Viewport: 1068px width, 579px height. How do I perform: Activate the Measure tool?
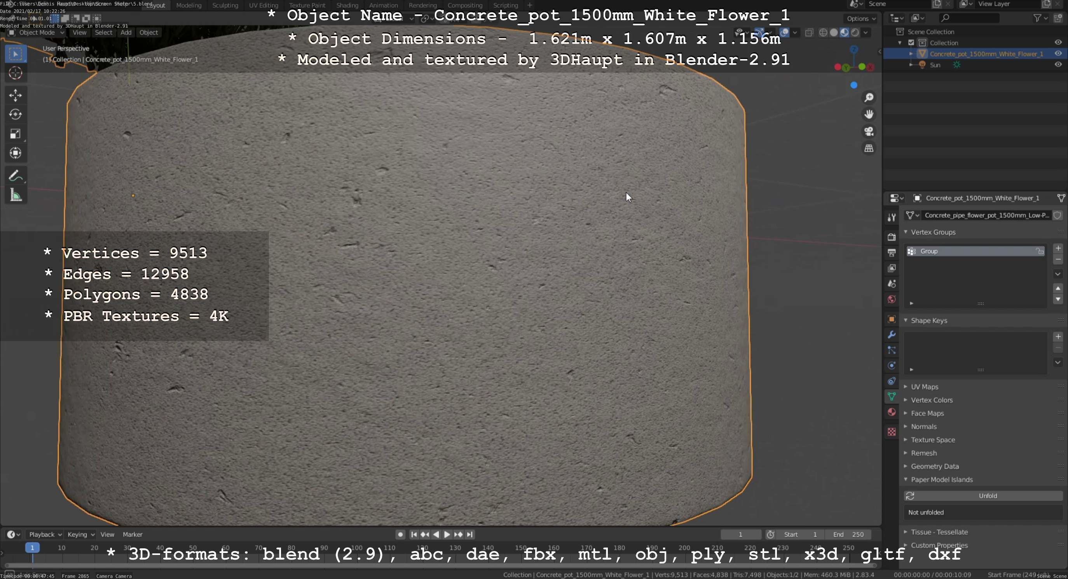(15, 195)
